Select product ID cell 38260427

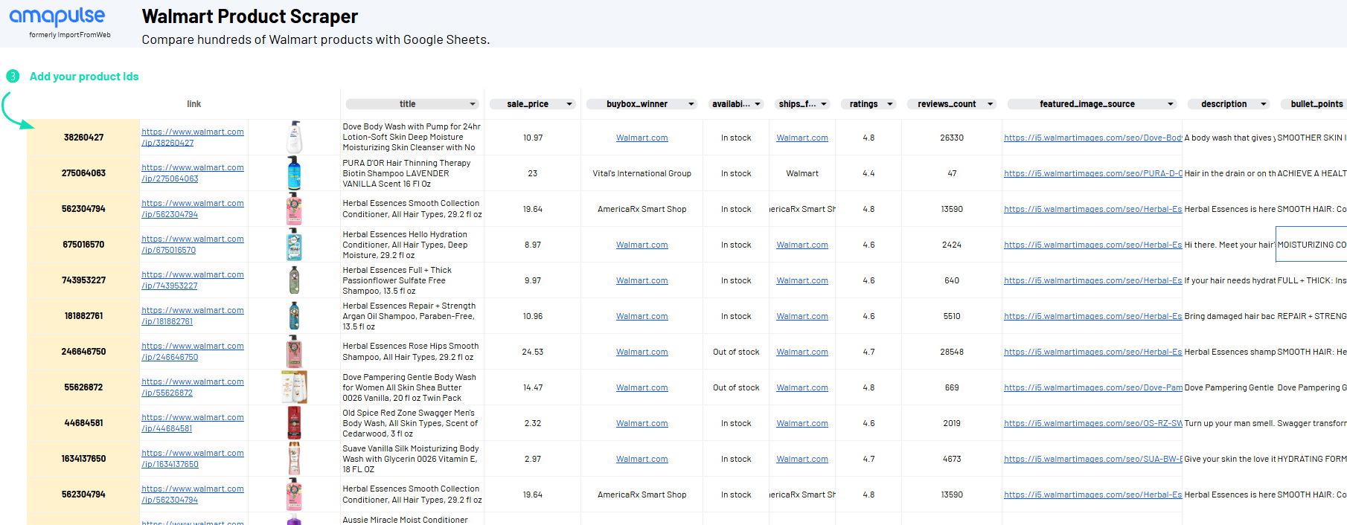tap(83, 138)
